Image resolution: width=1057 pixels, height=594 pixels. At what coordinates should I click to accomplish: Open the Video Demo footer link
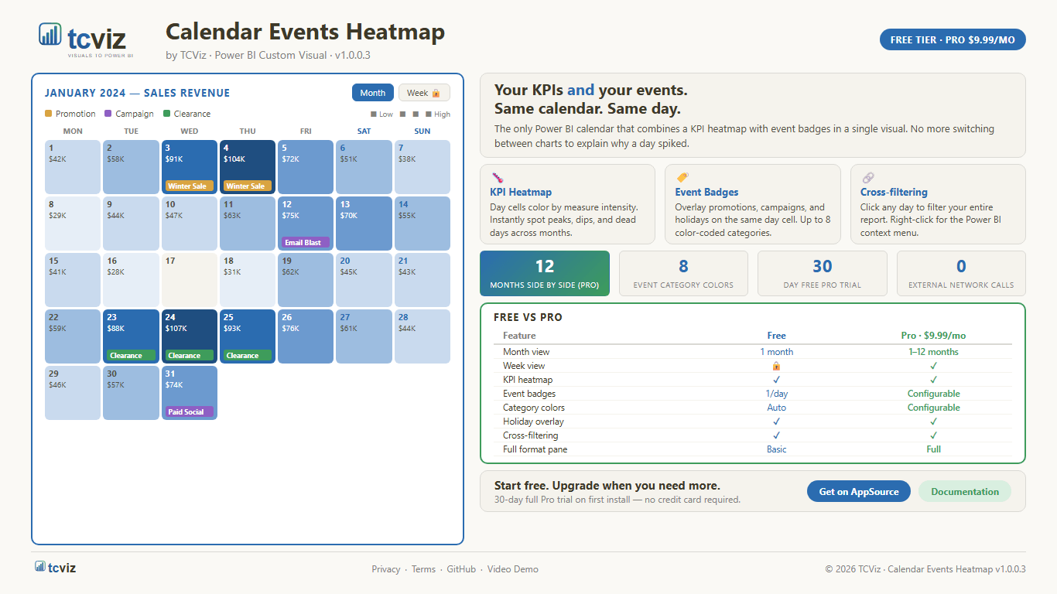click(513, 569)
